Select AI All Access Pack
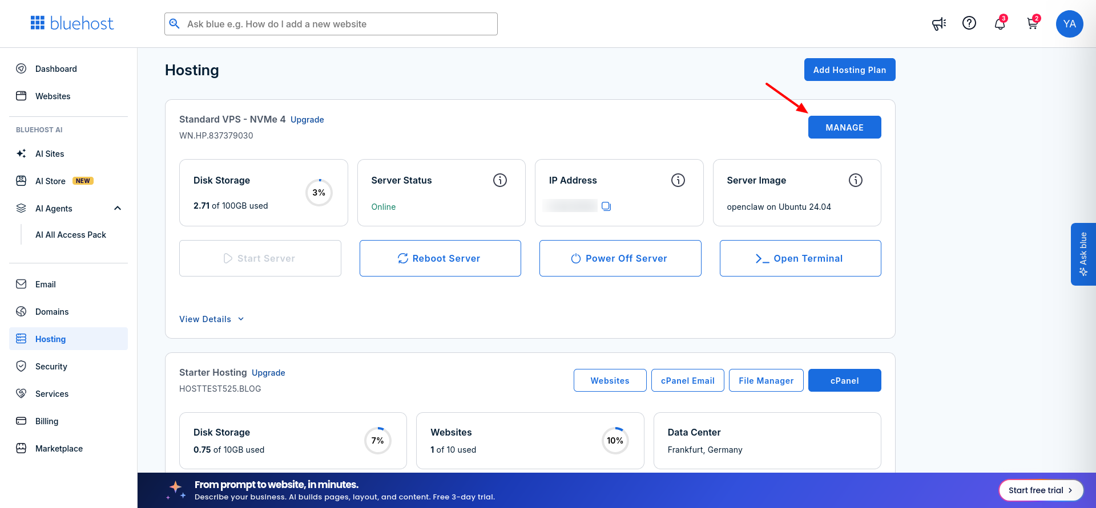This screenshot has height=508, width=1096. (71, 235)
